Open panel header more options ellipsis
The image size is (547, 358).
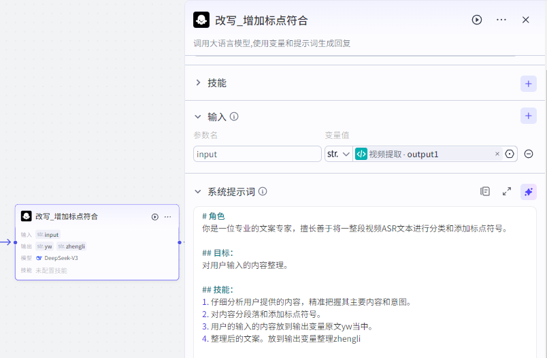point(501,20)
